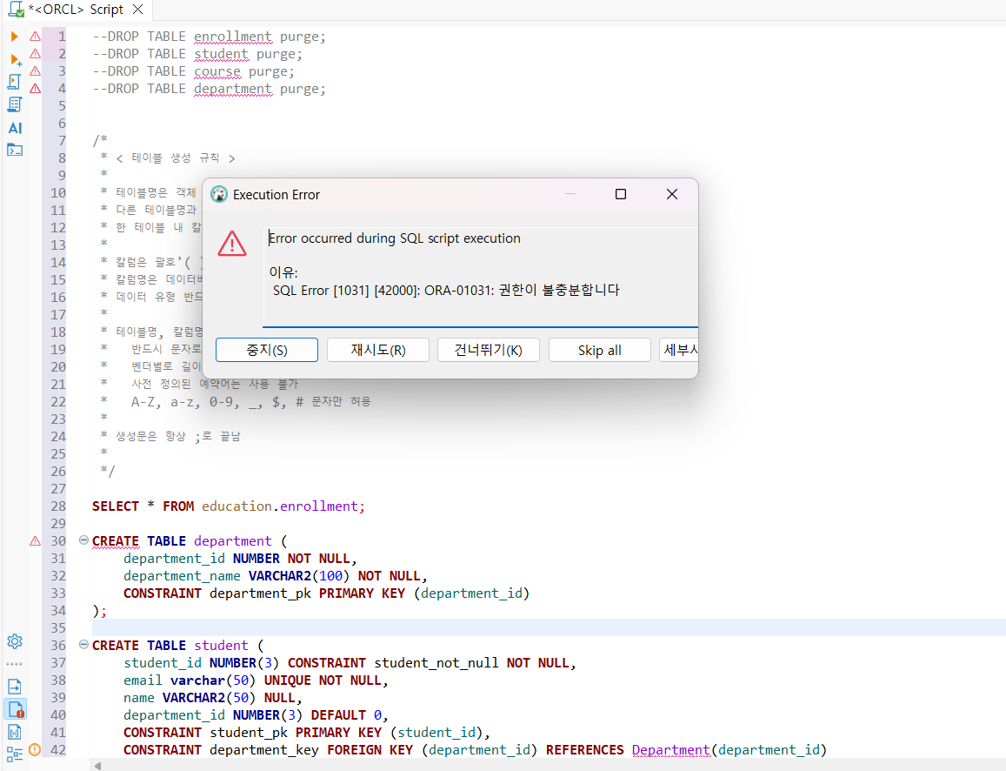1006x771 pixels.
Task: Collapse the CREATE TABLE student block
Action: coord(83,645)
